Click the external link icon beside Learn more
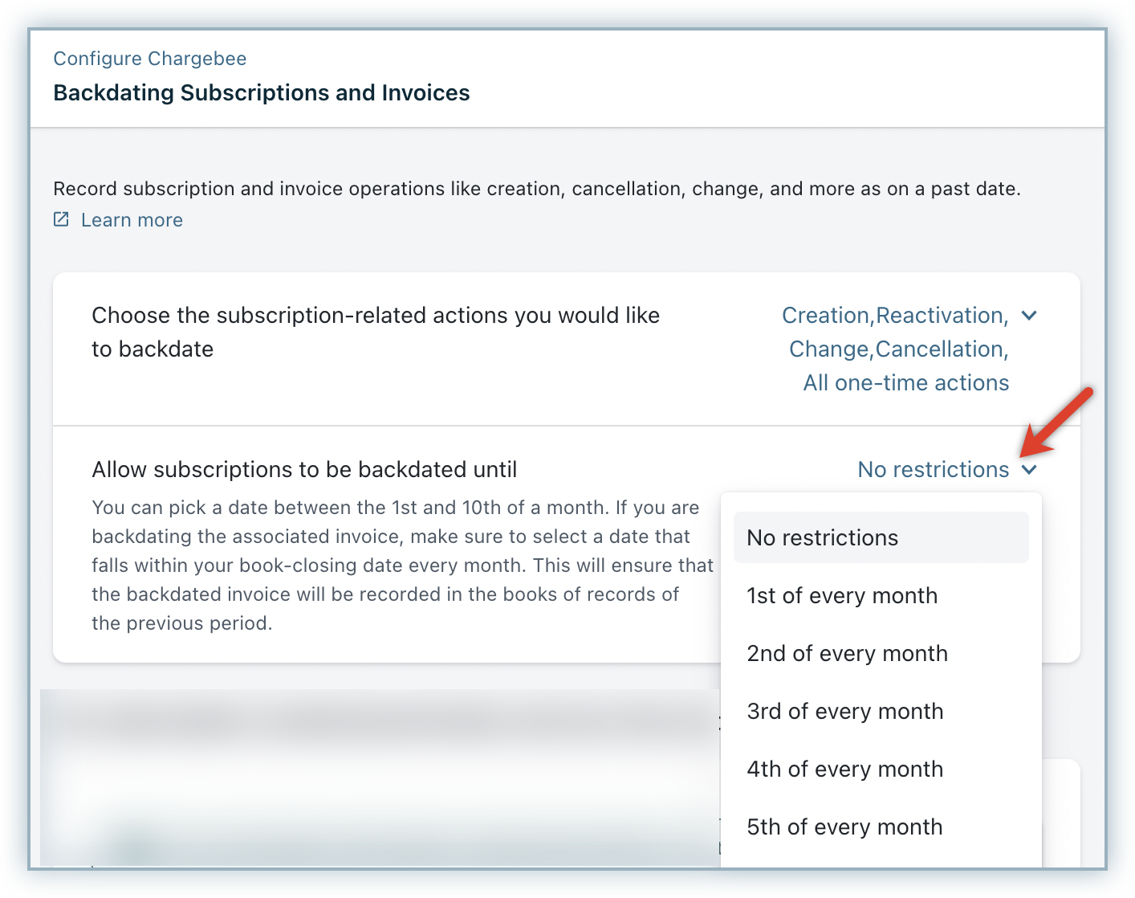The image size is (1135, 898). tap(61, 219)
